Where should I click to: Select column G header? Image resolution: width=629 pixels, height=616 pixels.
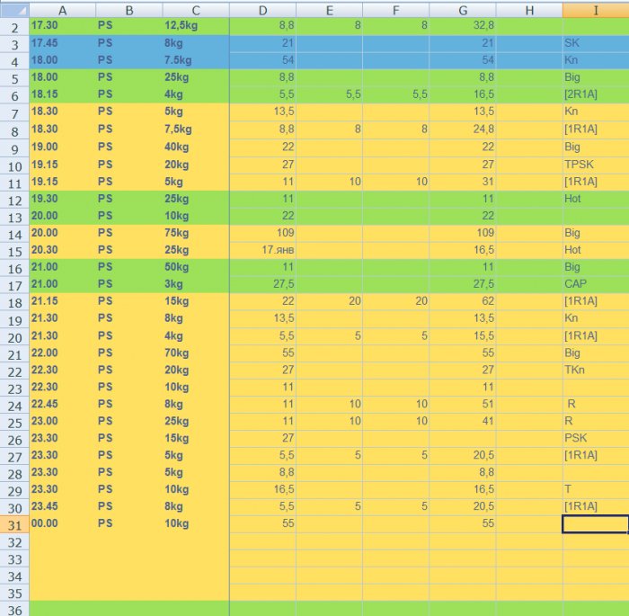click(463, 11)
